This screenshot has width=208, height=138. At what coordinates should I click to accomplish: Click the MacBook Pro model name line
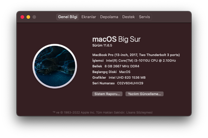click(x=136, y=55)
